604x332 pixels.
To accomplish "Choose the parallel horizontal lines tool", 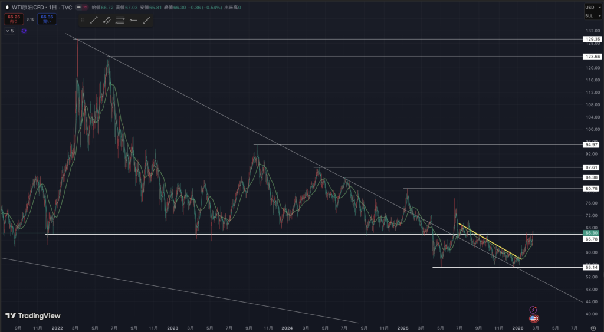I will (120, 20).
